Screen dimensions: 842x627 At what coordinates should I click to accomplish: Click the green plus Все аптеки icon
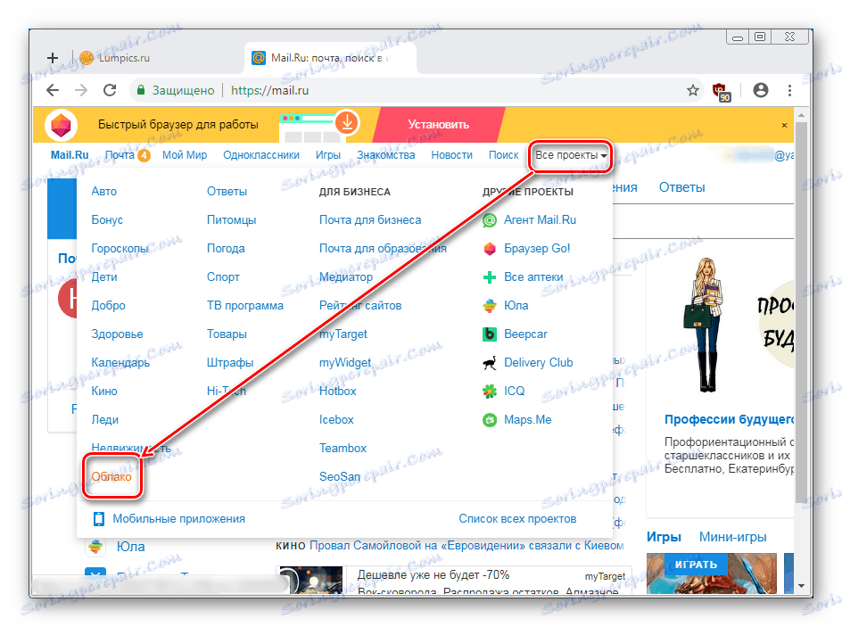pyautogui.click(x=489, y=277)
